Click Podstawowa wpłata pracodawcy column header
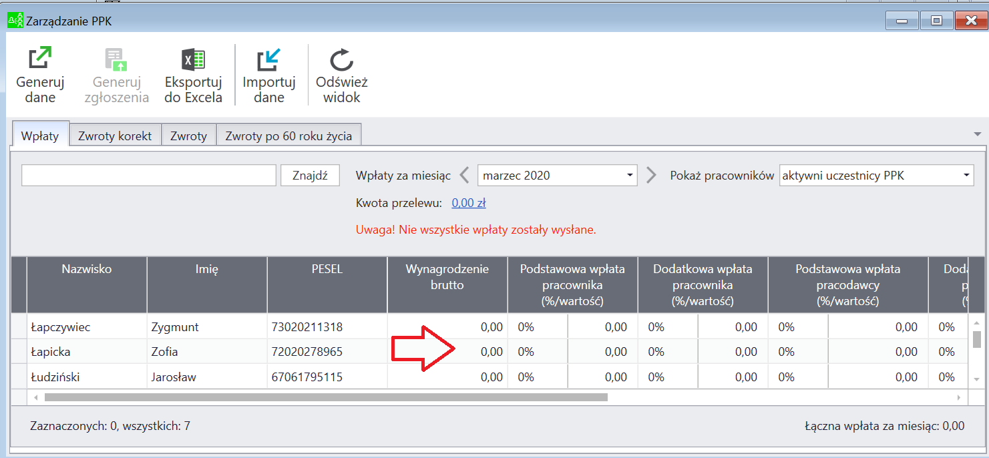This screenshot has width=989, height=458. click(x=848, y=284)
